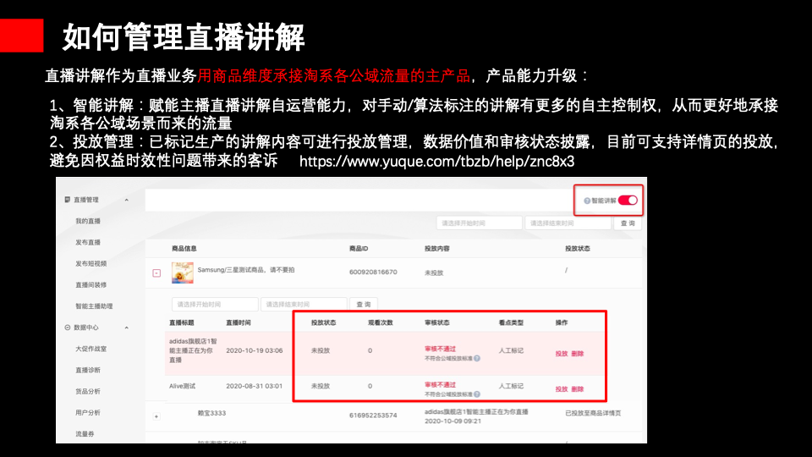Click the help icon beside 智能讲解
The width and height of the screenshot is (812, 457).
click(587, 201)
